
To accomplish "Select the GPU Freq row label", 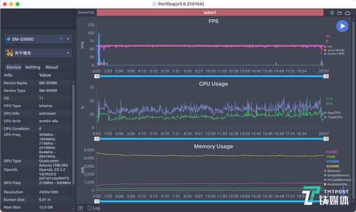I will click(12, 183).
